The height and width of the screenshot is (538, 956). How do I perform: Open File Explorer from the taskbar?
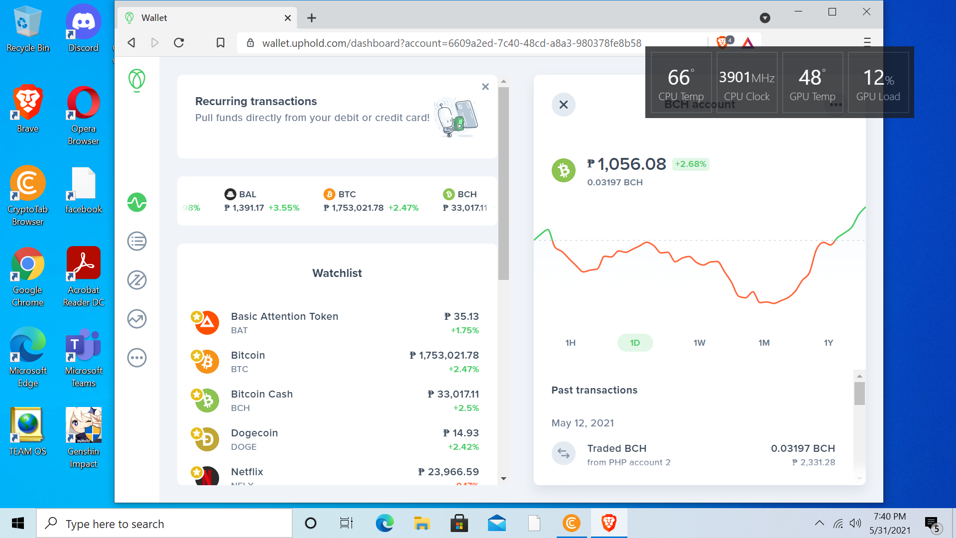coord(422,524)
